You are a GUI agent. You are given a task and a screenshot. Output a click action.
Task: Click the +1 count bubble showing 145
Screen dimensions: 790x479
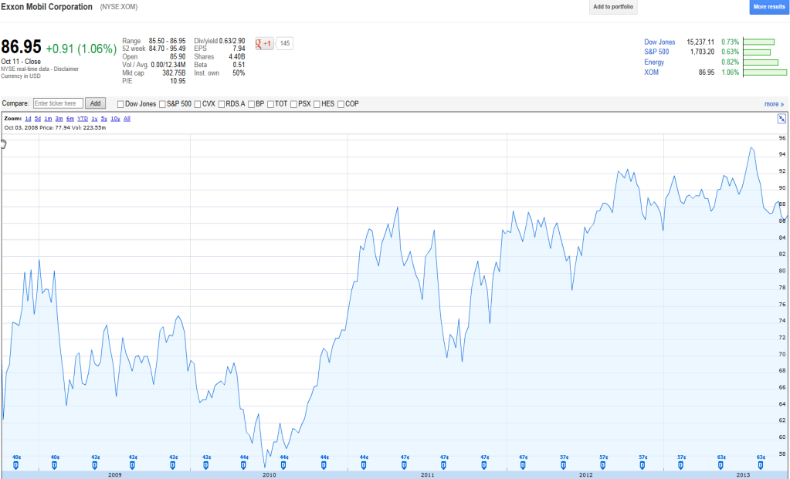pos(285,43)
